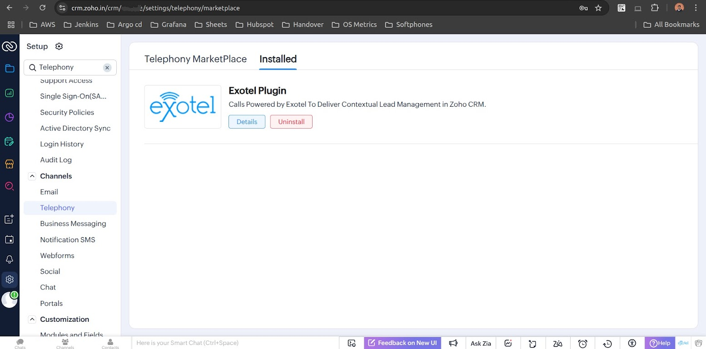Open Audit Log in Setup menu
706x349 pixels.
[56, 160]
